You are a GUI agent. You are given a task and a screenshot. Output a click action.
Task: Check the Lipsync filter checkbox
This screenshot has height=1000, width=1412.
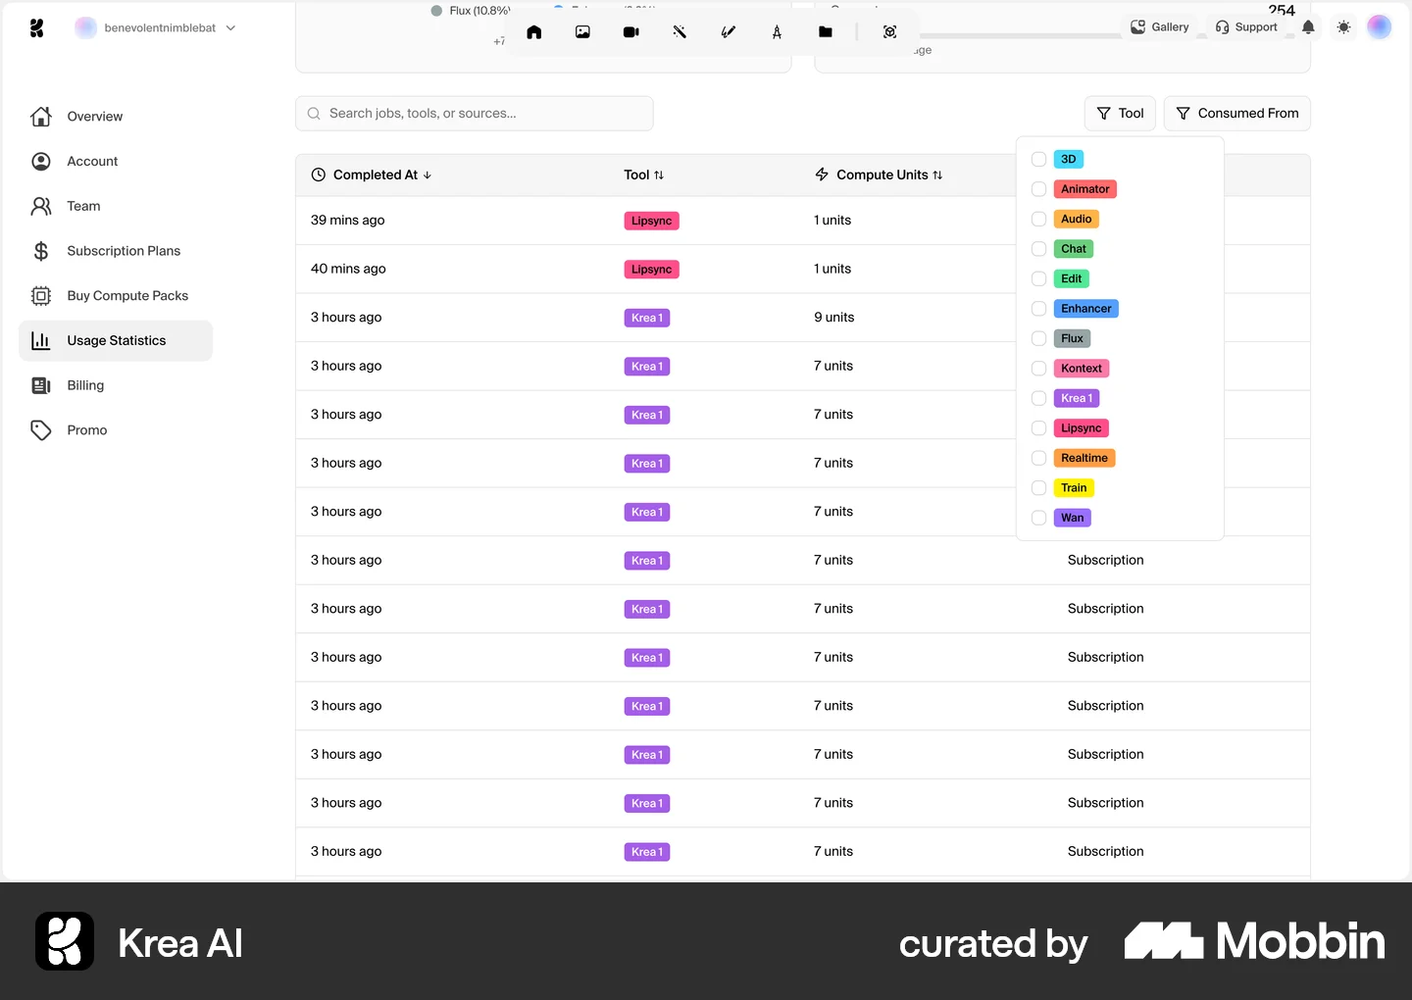click(x=1039, y=428)
